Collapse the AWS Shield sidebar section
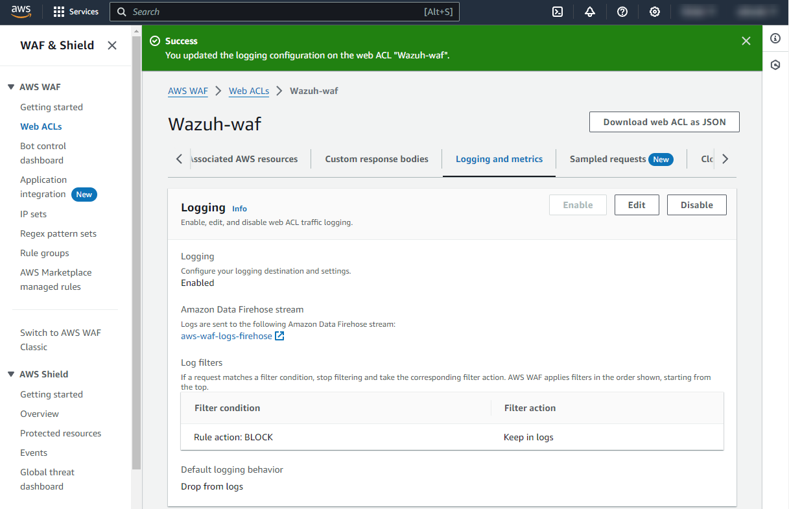 (11, 374)
